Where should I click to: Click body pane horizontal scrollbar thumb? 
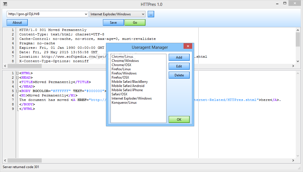[x=25, y=160]
